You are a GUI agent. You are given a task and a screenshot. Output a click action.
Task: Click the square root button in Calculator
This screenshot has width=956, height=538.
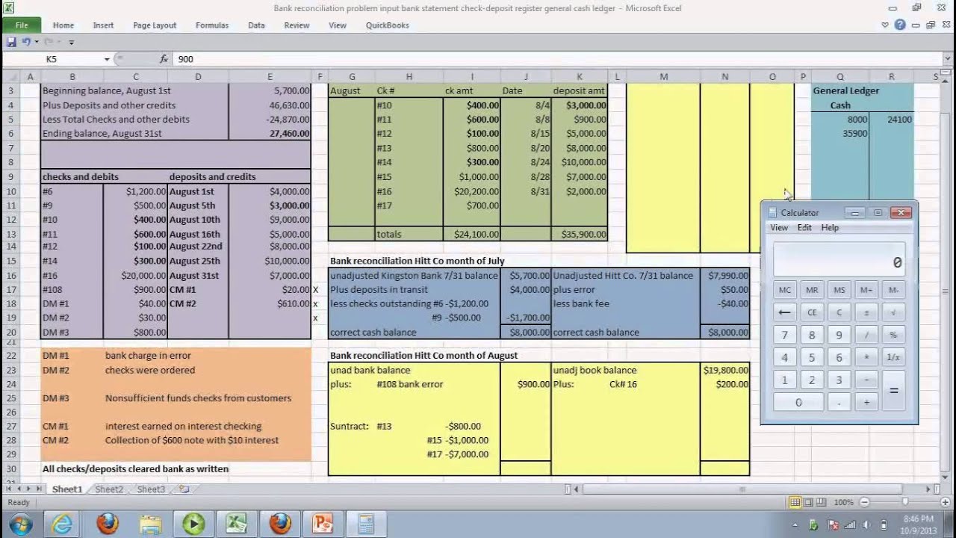(x=893, y=312)
